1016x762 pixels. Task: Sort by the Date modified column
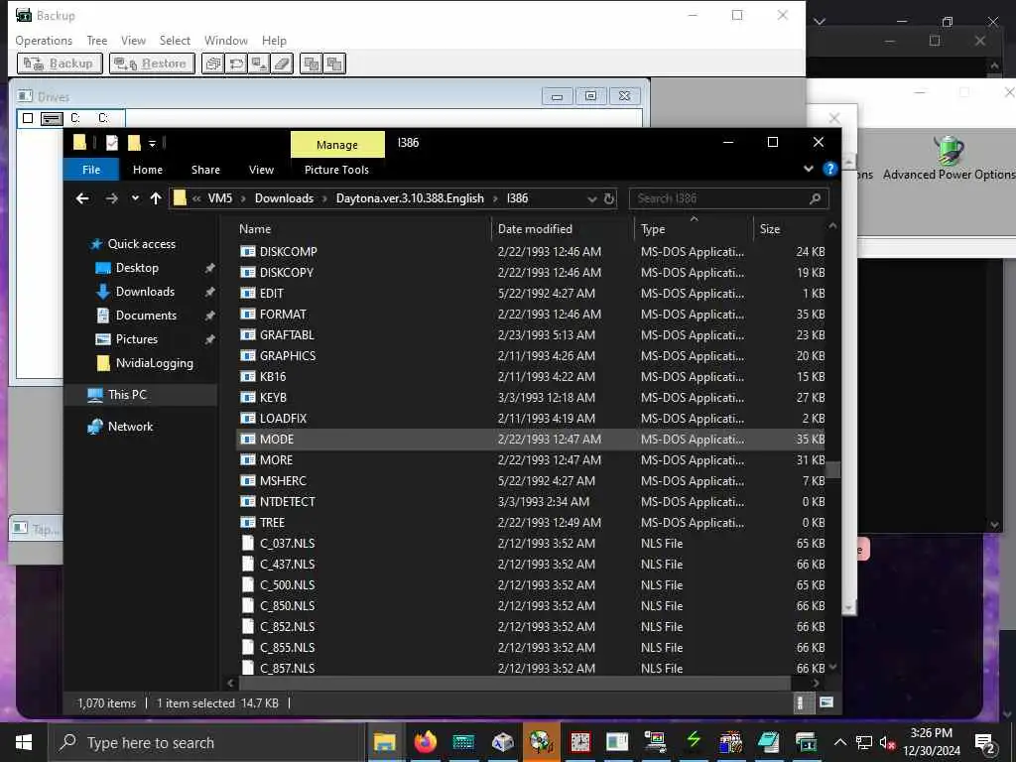(x=535, y=229)
